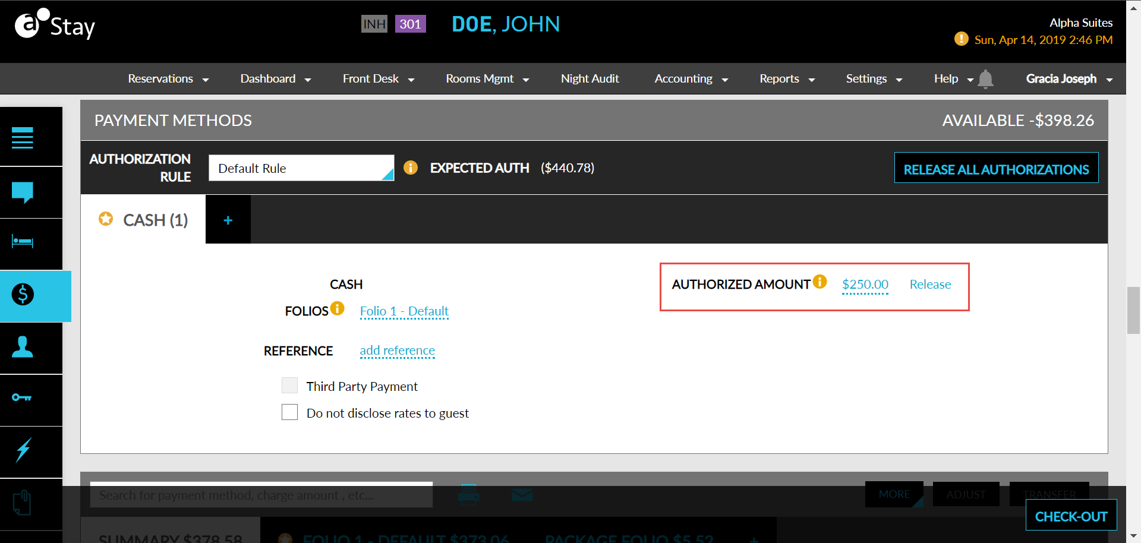1141x543 pixels.
Task: Expand the Help menu
Action: pos(953,79)
